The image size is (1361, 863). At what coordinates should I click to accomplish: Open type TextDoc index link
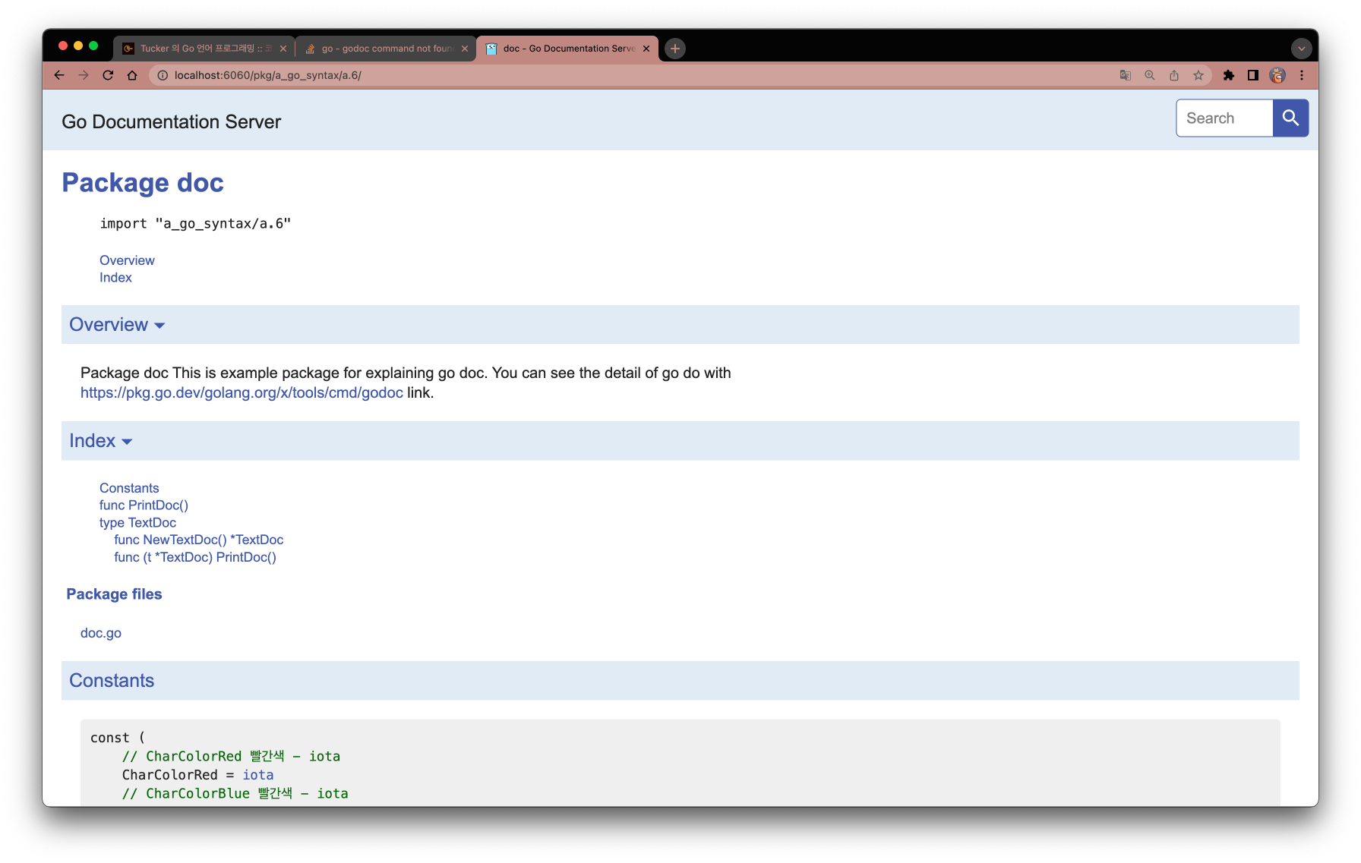tap(137, 523)
